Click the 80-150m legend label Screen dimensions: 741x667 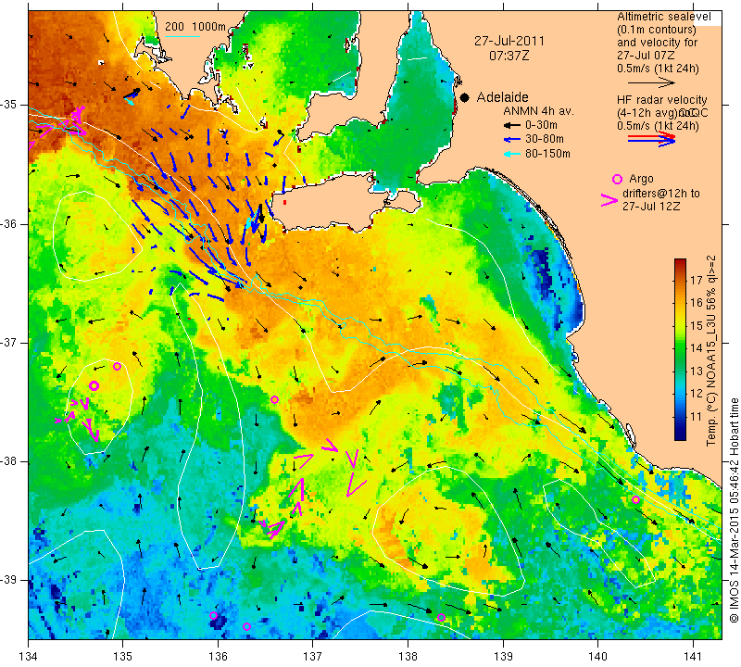[x=547, y=154]
